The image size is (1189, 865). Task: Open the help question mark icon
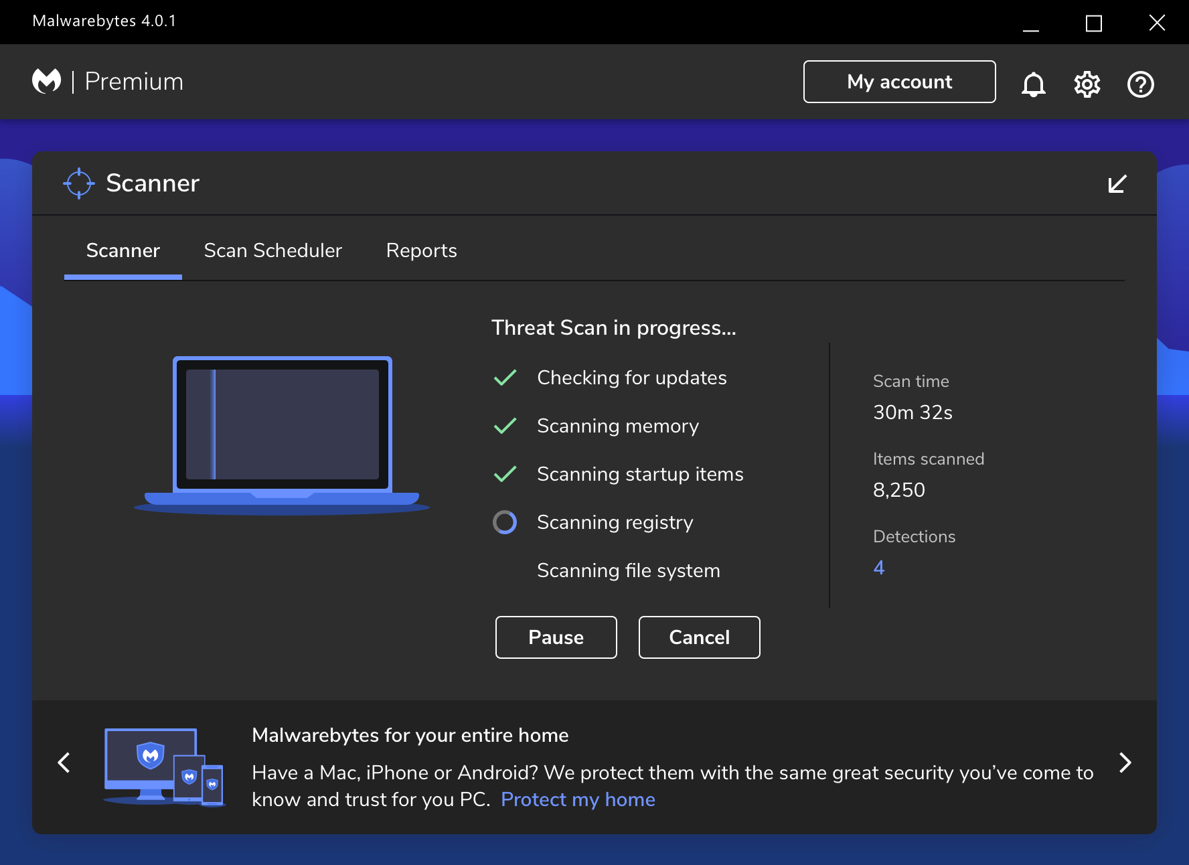point(1140,84)
